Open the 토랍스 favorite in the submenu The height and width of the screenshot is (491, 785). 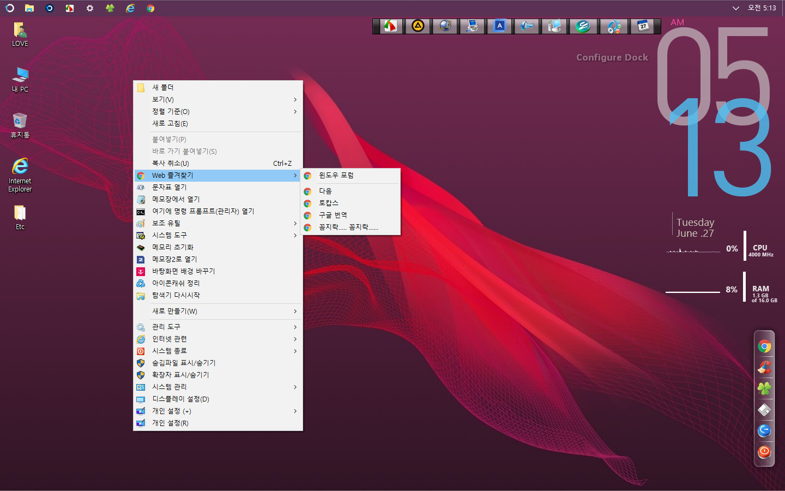[351, 203]
